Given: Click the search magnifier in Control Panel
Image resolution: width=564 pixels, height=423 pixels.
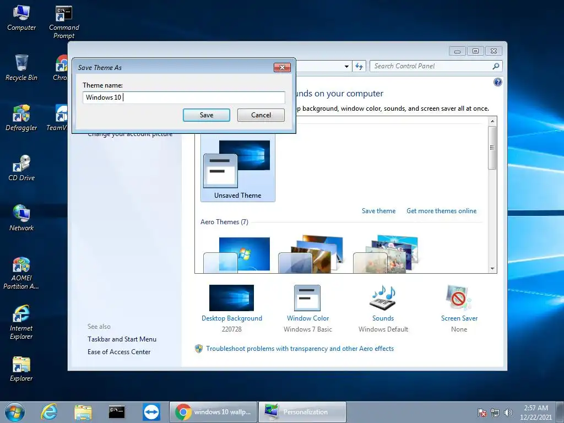Looking at the screenshot, I should tap(496, 66).
